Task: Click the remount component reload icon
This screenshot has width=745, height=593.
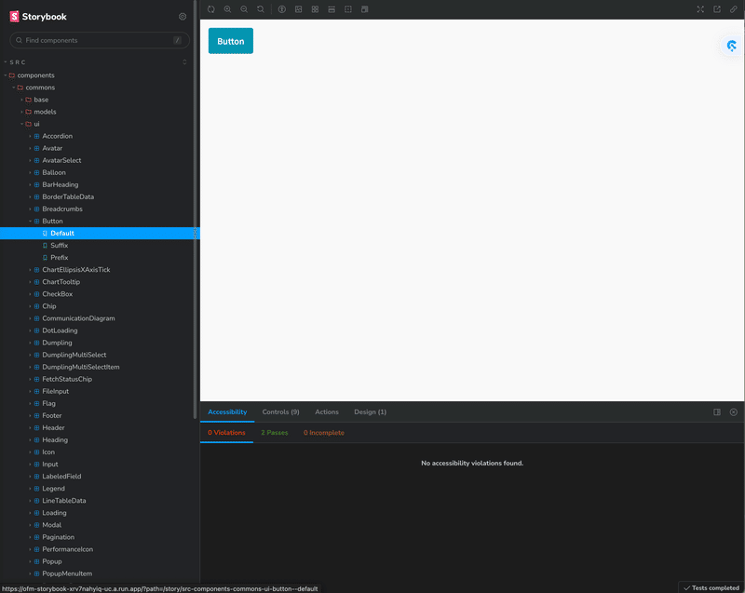Action: (x=211, y=9)
